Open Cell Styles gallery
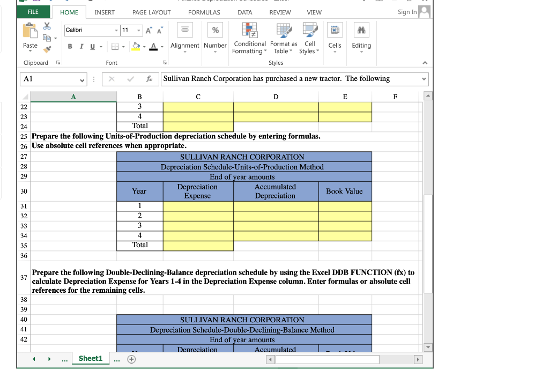 point(309,39)
